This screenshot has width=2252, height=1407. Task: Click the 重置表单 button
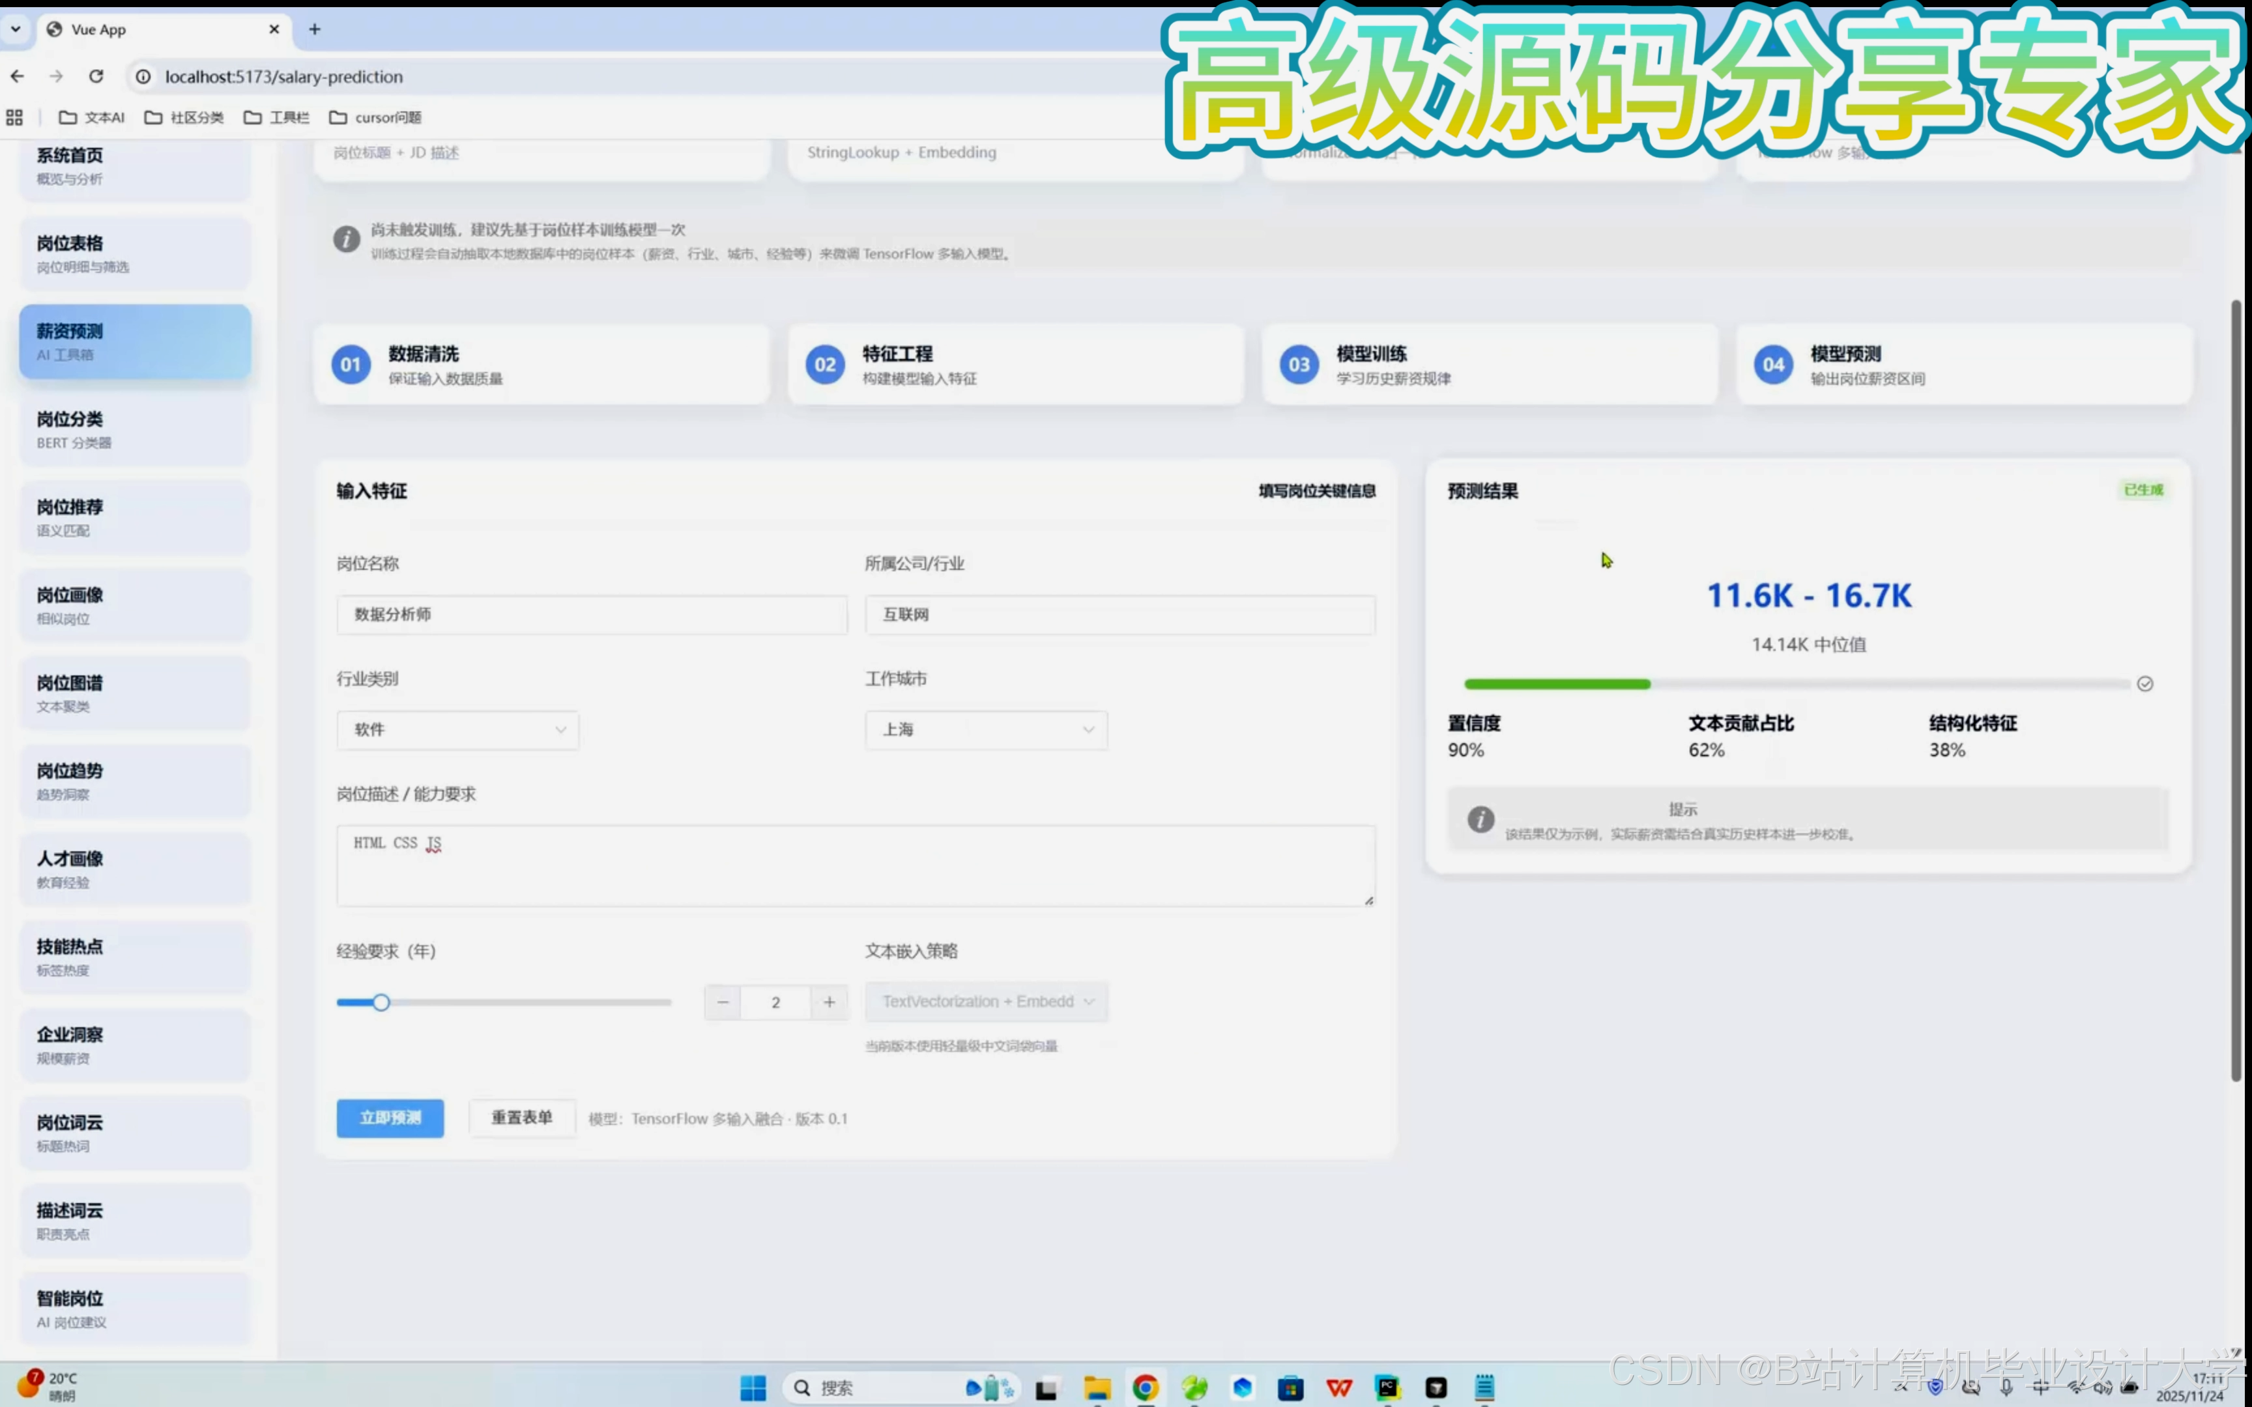click(x=521, y=1118)
